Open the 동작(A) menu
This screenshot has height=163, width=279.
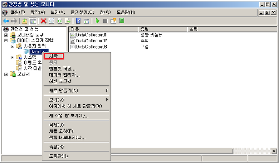(38, 12)
